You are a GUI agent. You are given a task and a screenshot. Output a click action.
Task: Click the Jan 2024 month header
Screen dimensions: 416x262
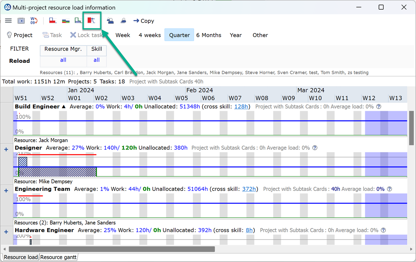81,90
